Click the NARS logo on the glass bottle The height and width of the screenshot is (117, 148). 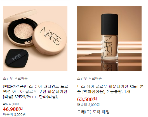(x=108, y=46)
